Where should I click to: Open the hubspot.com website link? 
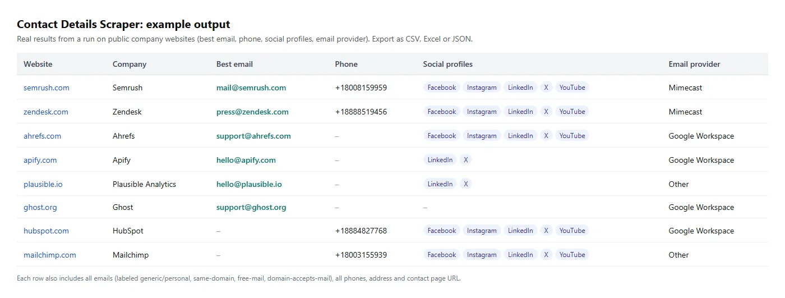pyautogui.click(x=47, y=231)
